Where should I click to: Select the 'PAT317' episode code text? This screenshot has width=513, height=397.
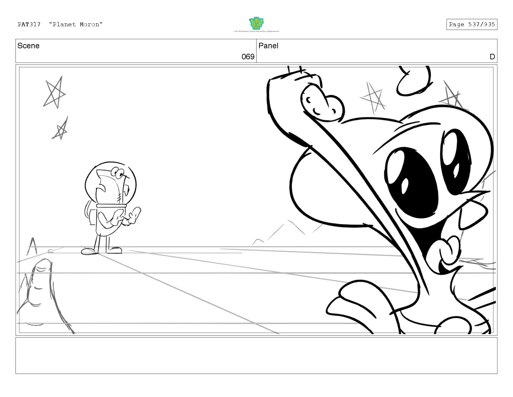tap(29, 24)
